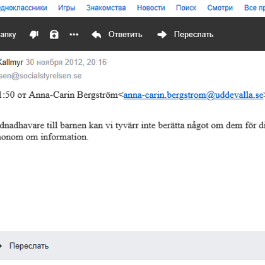Open the Знакомства portal link
The height and width of the screenshot is (265, 265).
[106, 8]
